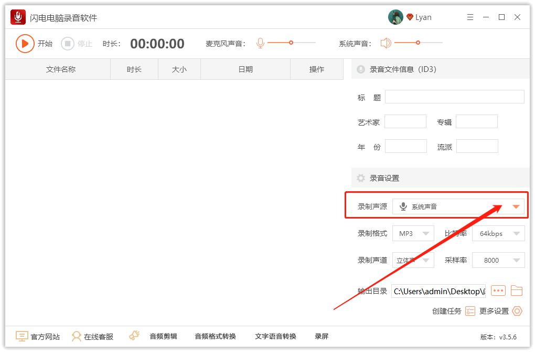The height and width of the screenshot is (352, 535).
Task: Click the Create task list icon
Action: 470,311
